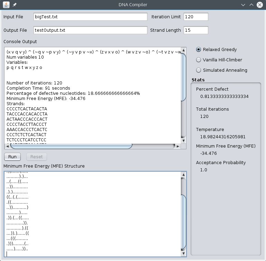Click strand CCCTCTCTCACTACT in console

(27, 135)
